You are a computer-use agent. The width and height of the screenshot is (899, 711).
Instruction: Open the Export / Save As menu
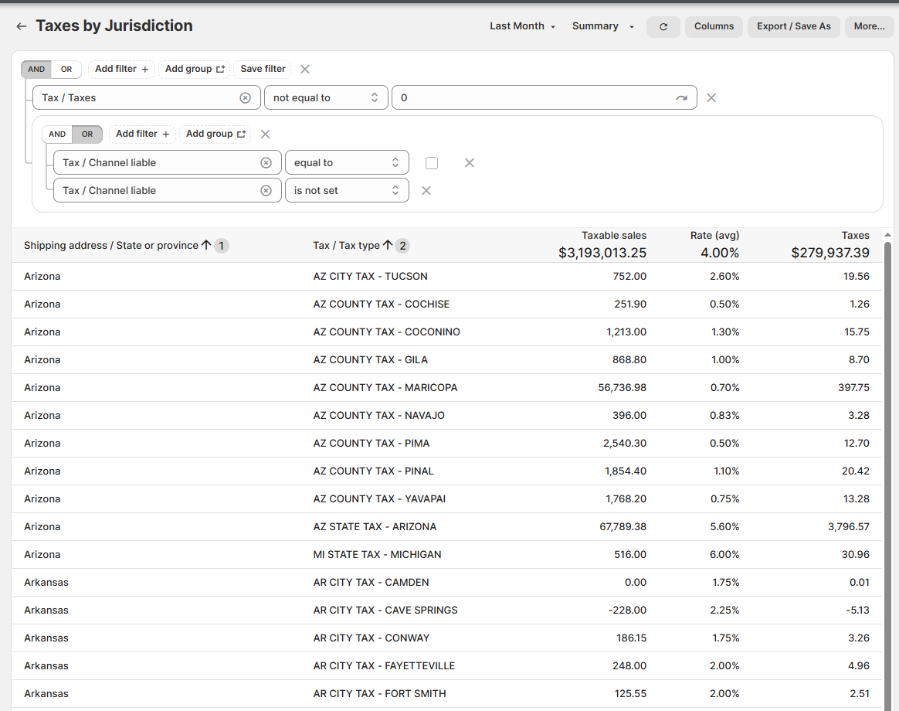[793, 26]
